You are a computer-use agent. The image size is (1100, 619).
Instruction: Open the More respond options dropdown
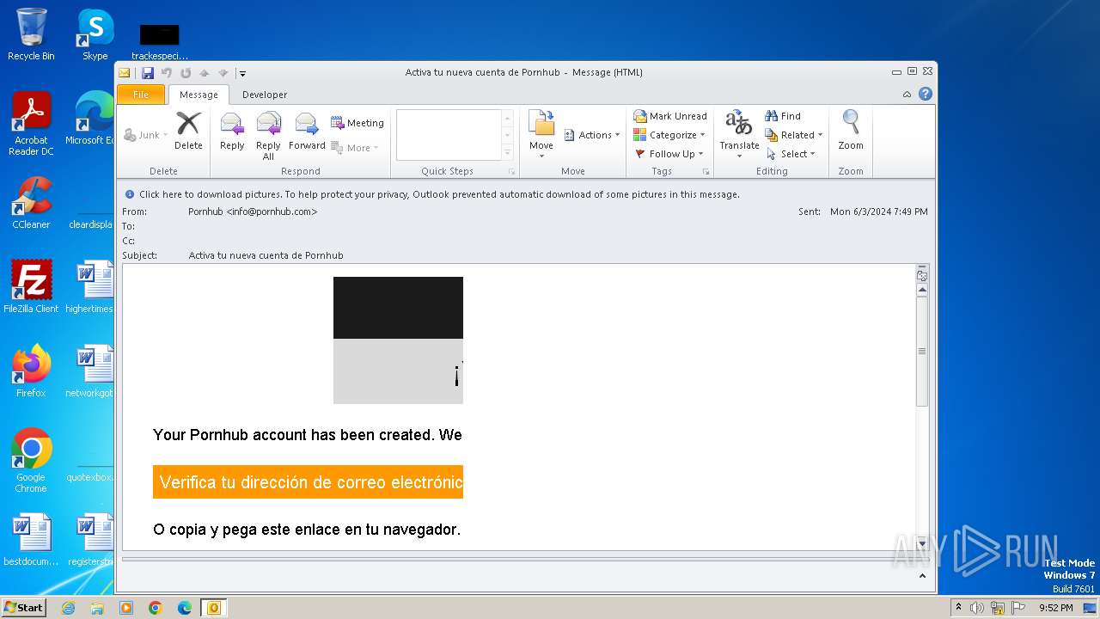355,148
